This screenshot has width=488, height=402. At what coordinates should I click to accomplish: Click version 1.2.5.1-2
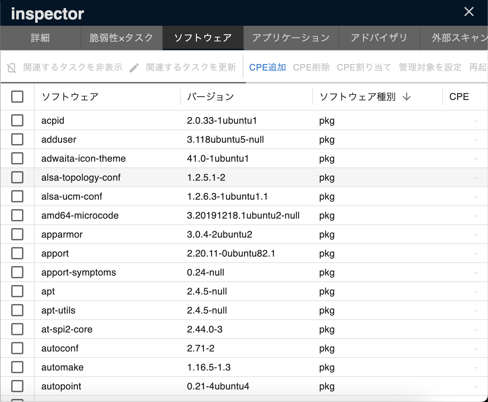coord(206,178)
